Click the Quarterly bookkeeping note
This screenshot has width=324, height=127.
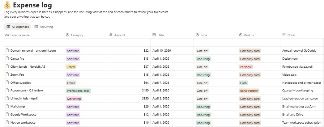click(297, 91)
